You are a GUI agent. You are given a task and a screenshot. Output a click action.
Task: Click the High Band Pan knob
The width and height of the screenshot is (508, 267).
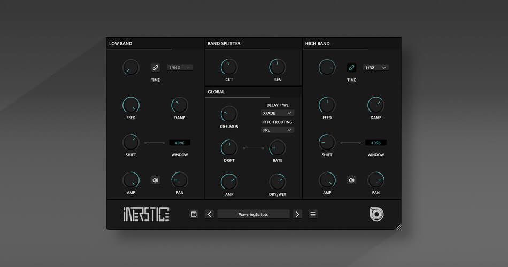point(376,180)
